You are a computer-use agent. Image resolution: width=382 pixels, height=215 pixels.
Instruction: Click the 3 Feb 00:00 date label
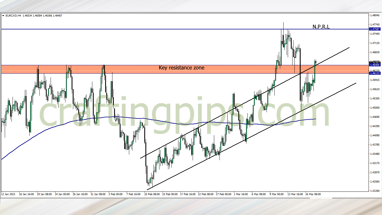click(115, 194)
